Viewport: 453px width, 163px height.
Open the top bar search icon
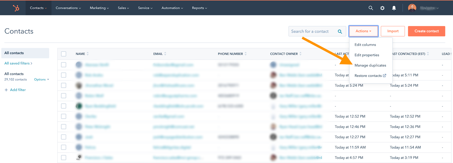[x=371, y=8]
